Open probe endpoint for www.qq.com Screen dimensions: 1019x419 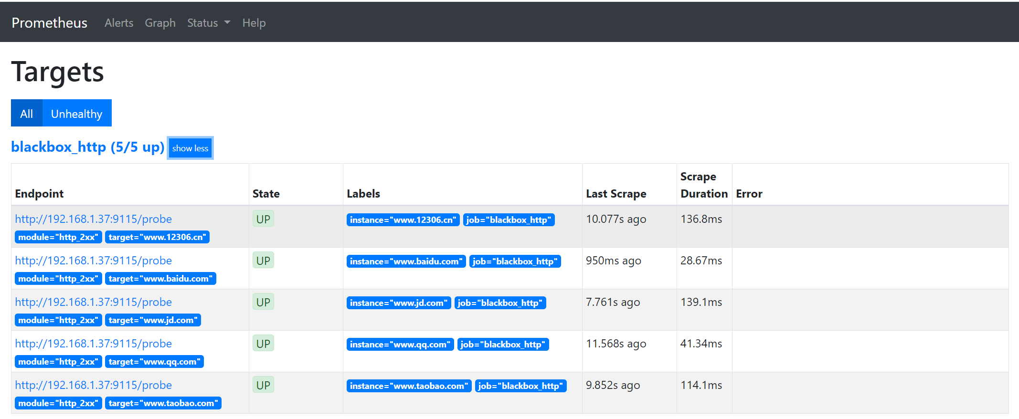coord(94,344)
